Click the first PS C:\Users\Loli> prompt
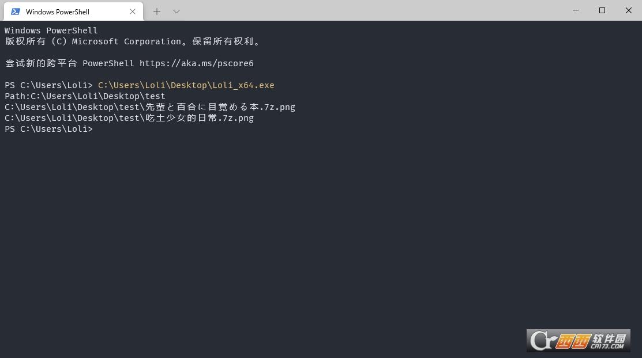Image resolution: width=642 pixels, height=358 pixels. [48, 85]
